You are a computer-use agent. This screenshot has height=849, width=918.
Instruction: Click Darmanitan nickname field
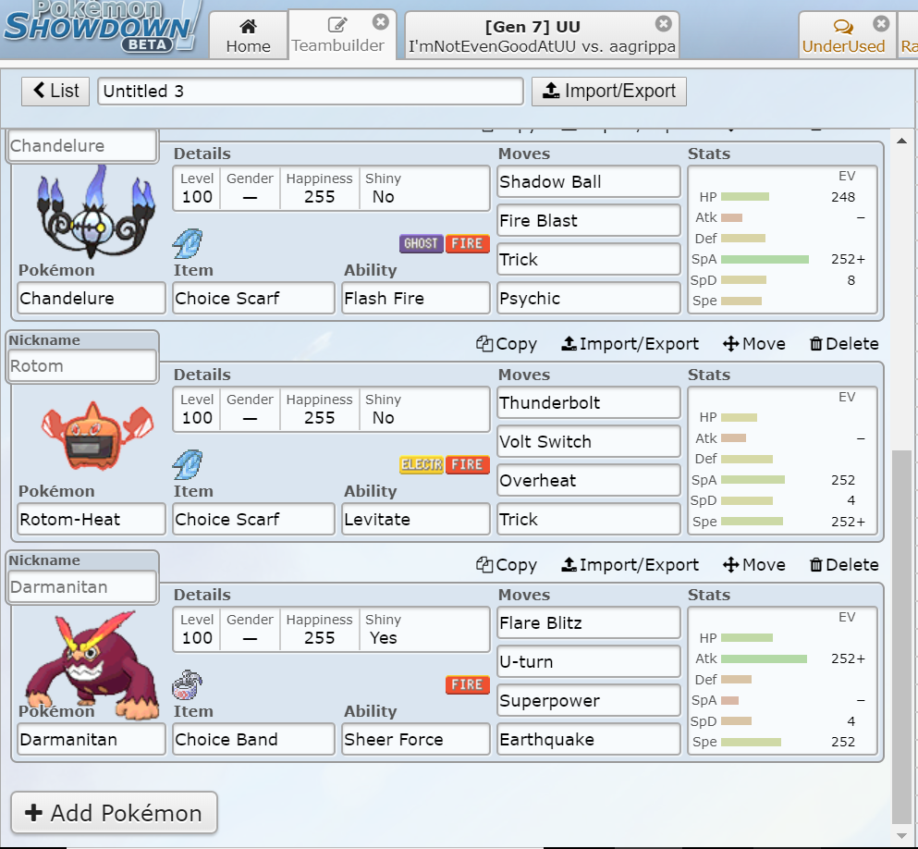(83, 586)
